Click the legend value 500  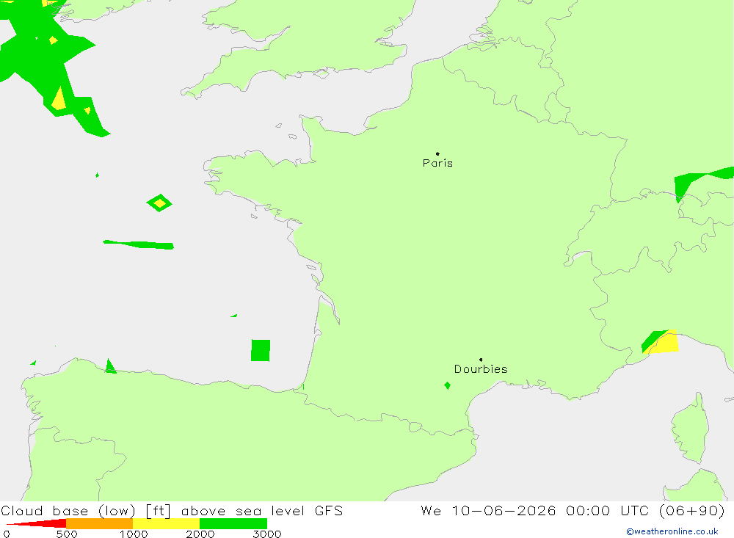(67, 534)
